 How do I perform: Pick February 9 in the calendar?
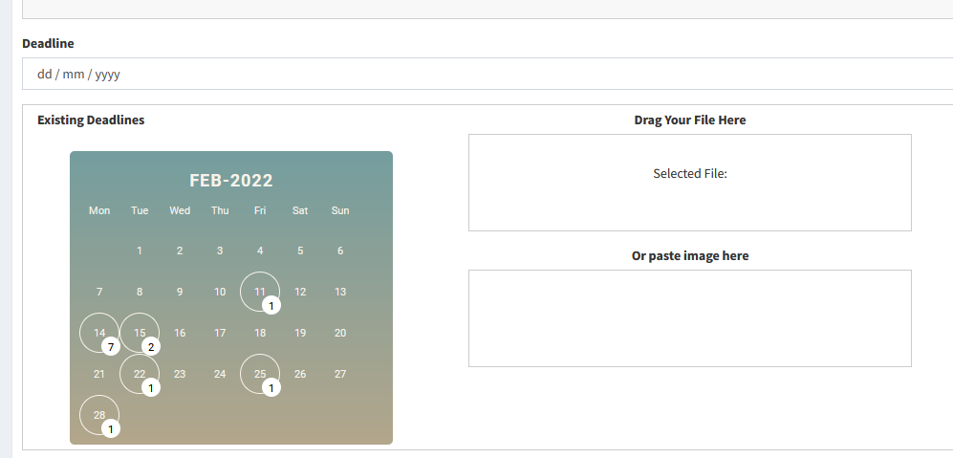180,292
